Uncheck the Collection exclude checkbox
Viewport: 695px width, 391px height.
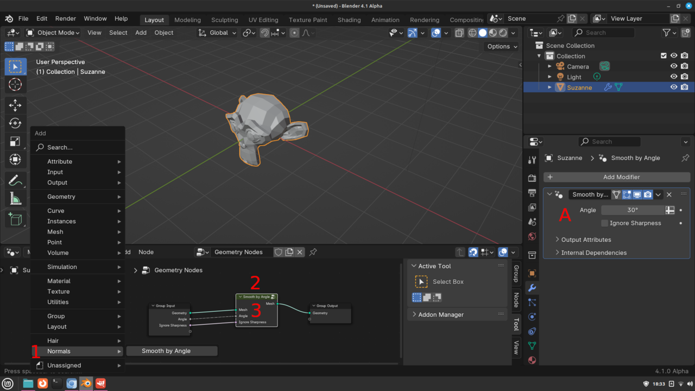point(664,56)
